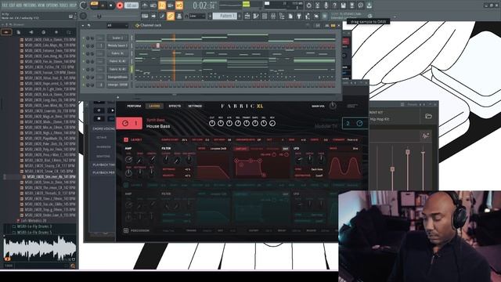Image resolution: width=501 pixels, height=282 pixels.
Task: Click 'PLAYBACK TIM' section in Scaler sidebar
Action: click(103, 164)
